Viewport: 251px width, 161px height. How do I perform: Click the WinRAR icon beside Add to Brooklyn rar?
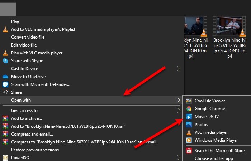coord(5,126)
